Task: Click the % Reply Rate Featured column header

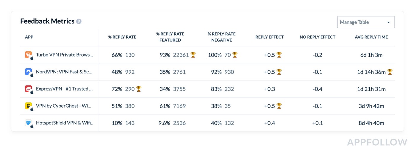Action: 170,37
